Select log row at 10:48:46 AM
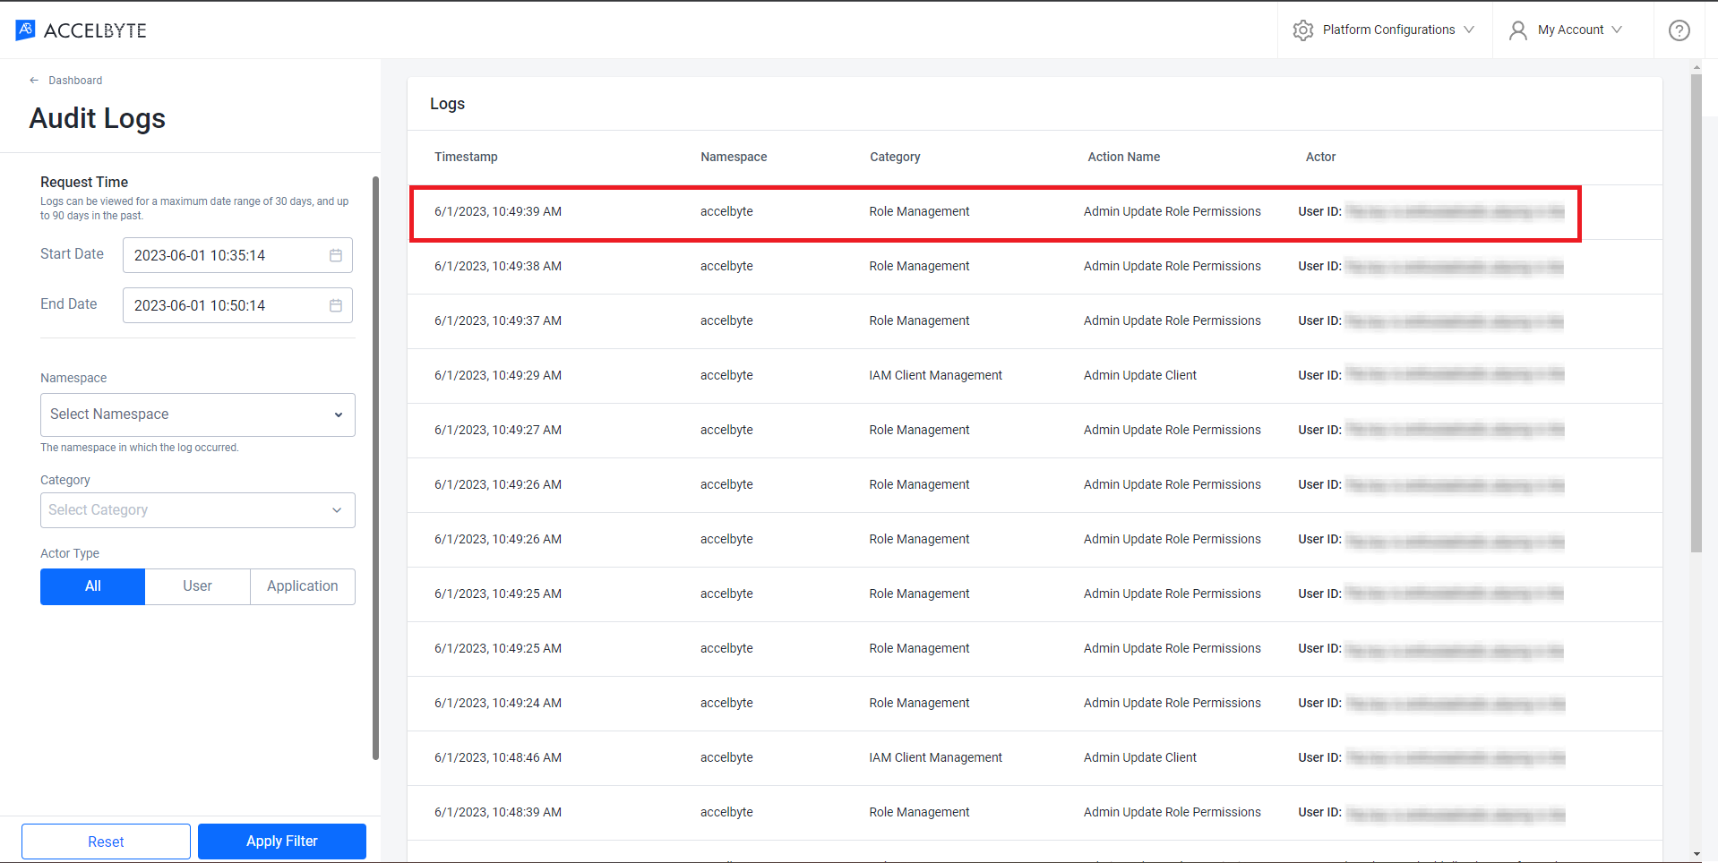The width and height of the screenshot is (1718, 863). pos(1035,758)
